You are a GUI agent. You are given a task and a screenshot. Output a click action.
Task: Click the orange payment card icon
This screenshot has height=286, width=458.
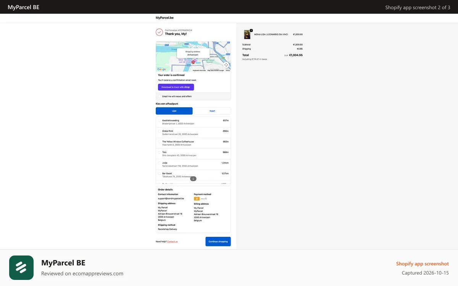(x=197, y=199)
